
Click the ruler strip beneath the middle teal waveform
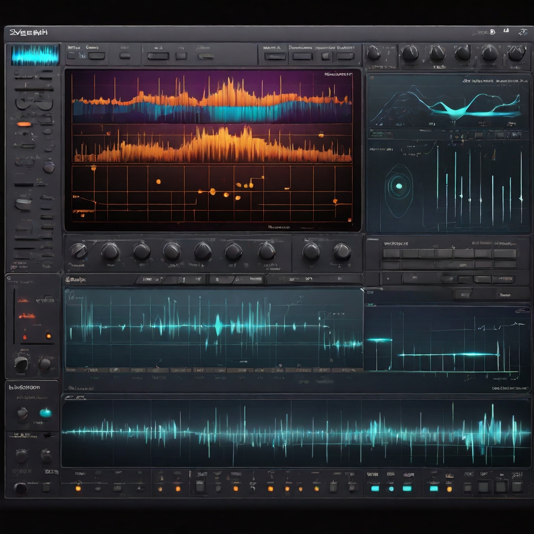click(x=214, y=370)
